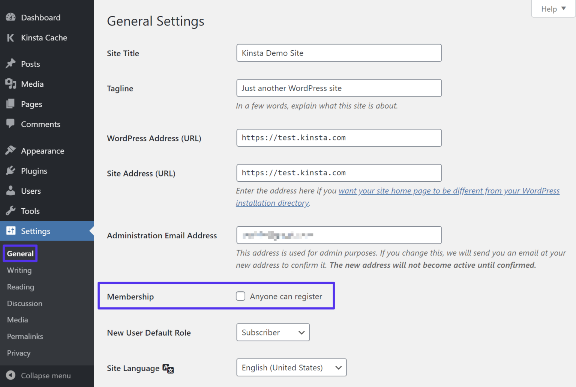Switch to the Writing settings
This screenshot has height=387, width=576.
19,270
